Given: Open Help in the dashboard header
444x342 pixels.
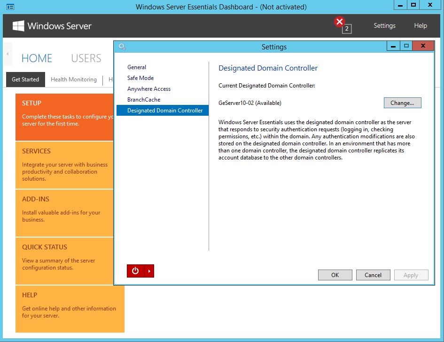Looking at the screenshot, I should (420, 25).
